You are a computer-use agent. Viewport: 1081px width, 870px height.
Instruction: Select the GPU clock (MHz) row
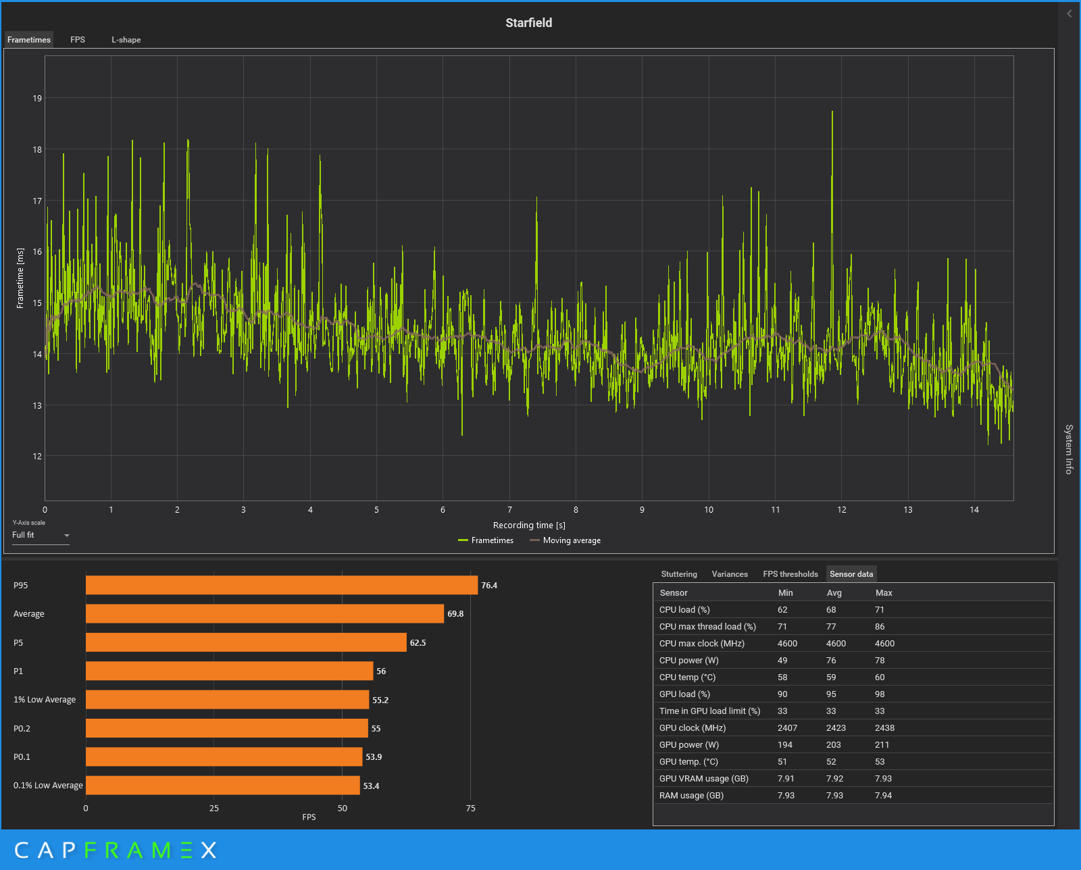click(x=853, y=727)
